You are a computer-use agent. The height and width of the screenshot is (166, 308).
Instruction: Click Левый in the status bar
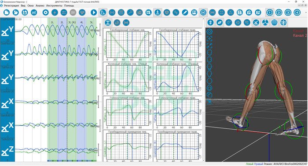tap(249, 164)
